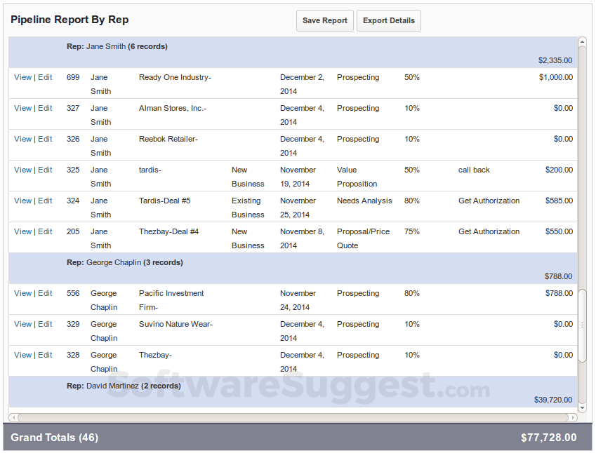This screenshot has height=453, width=596.
Task: Edit the Reebok Retailer record
Action: (x=44, y=139)
